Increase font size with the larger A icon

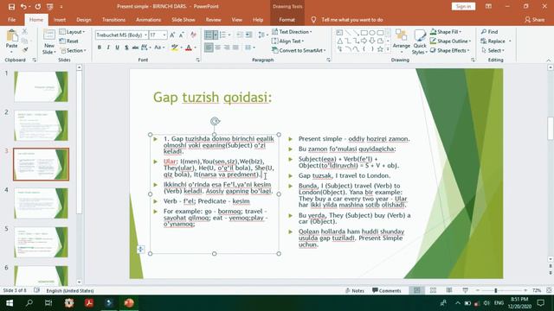pos(172,35)
